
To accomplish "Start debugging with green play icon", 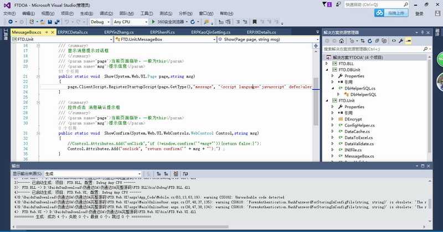I will tap(153, 22).
